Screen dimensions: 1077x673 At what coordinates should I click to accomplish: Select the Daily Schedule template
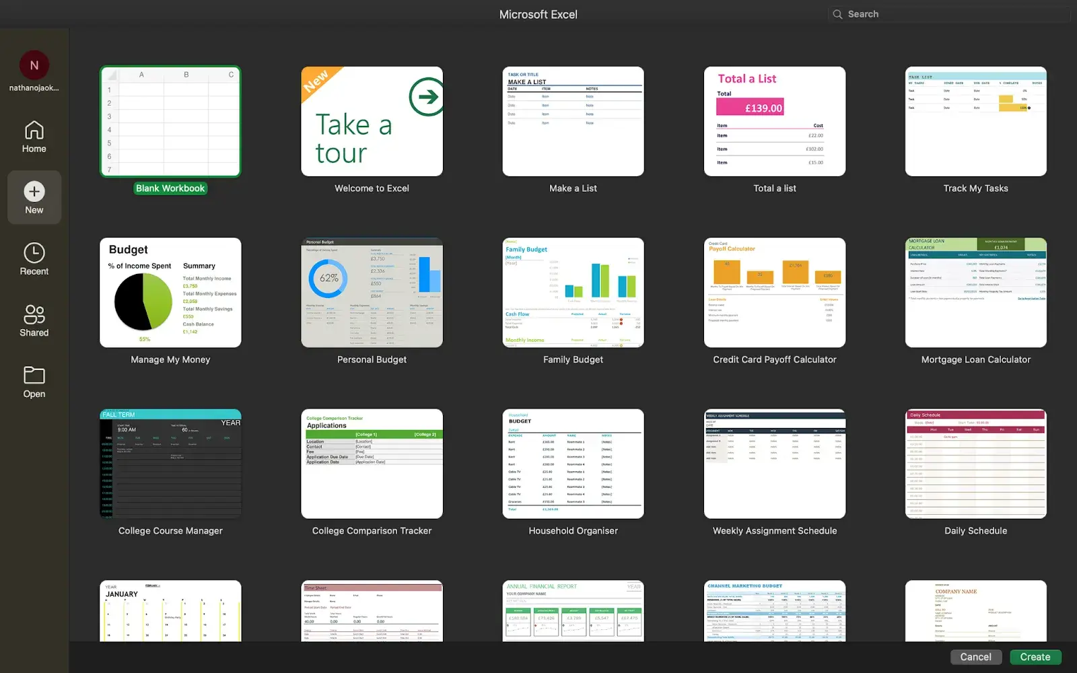(x=976, y=464)
